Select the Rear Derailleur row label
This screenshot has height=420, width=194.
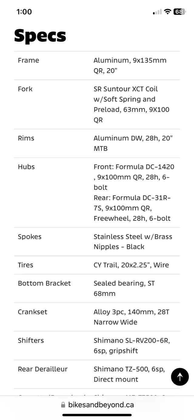pos(43,369)
